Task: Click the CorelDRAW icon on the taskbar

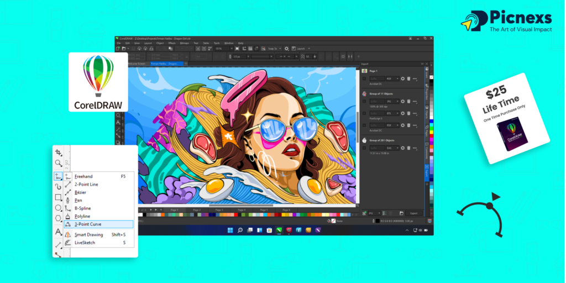Action: [279, 230]
